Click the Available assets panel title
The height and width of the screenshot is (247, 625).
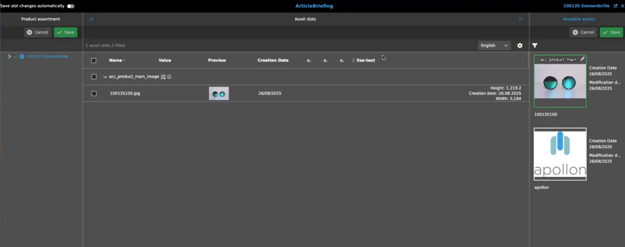[579, 19]
